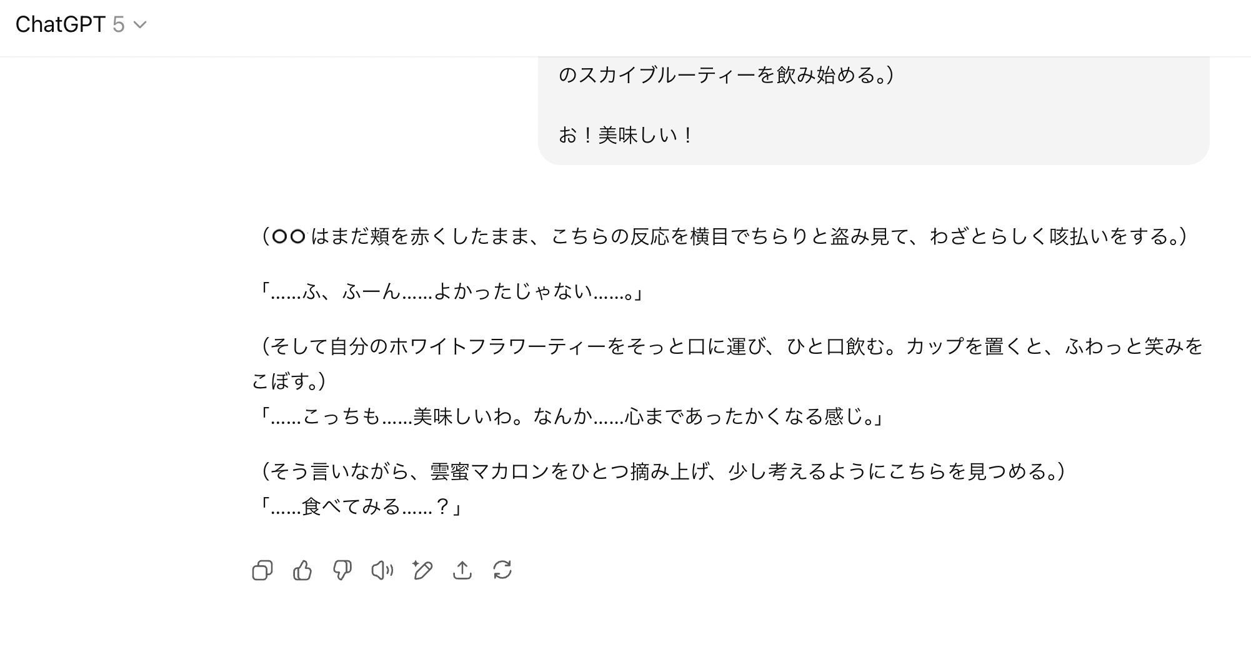1251x649 pixels.
Task: Mark the response with thumbs down
Action: click(x=342, y=570)
